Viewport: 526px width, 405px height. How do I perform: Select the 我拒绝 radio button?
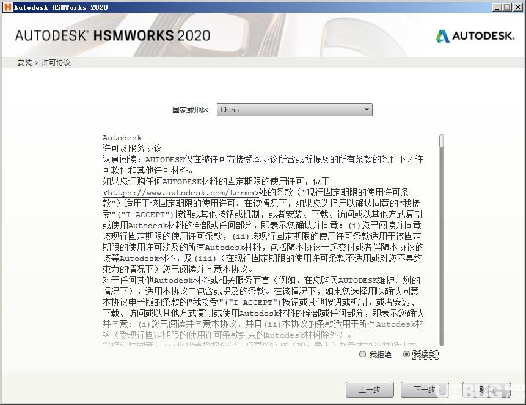[362, 354]
